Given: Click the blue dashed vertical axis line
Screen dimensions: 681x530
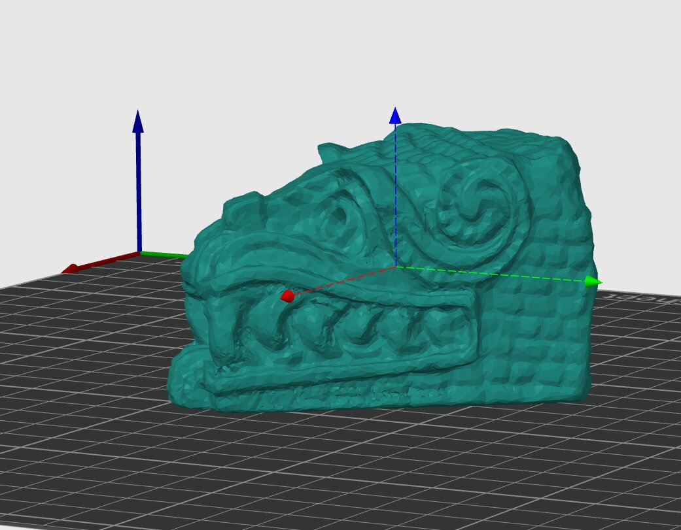Looking at the screenshot, I should pos(395,196).
